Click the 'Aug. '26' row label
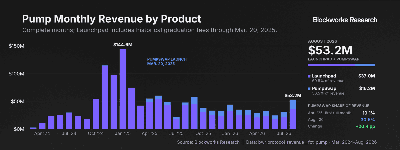This screenshot has height=150, width=400. [x=316, y=120]
